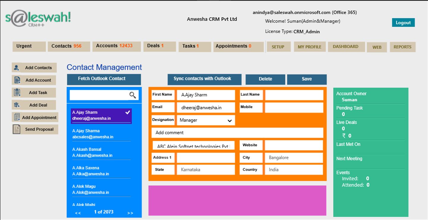Screen dimensions: 428x220
Task: Switch to the Contacts 956 tab
Action: [x=69, y=47]
